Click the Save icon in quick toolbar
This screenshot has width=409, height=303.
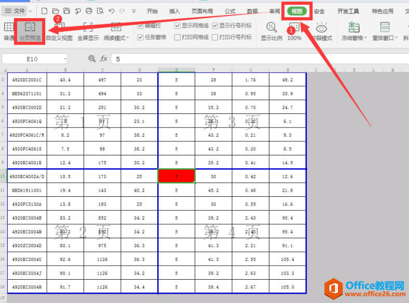(67, 11)
